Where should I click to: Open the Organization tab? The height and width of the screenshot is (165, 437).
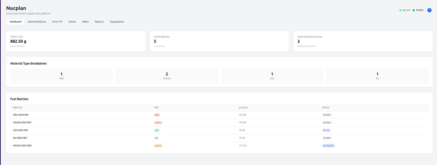117,22
